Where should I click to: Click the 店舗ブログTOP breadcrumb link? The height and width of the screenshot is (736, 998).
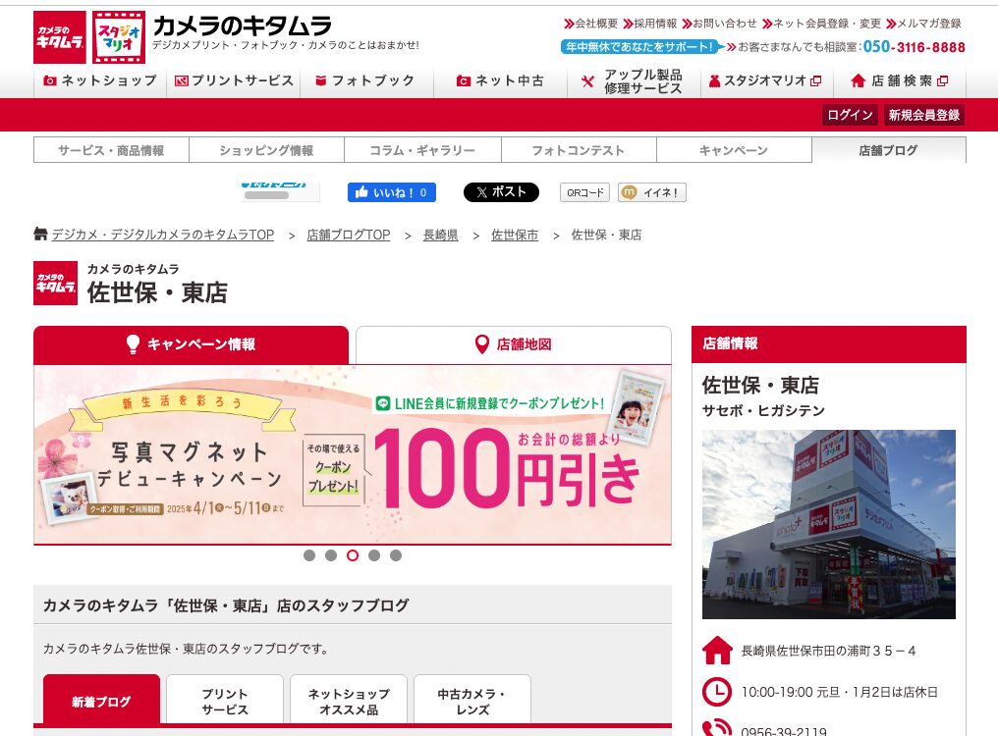tap(348, 235)
